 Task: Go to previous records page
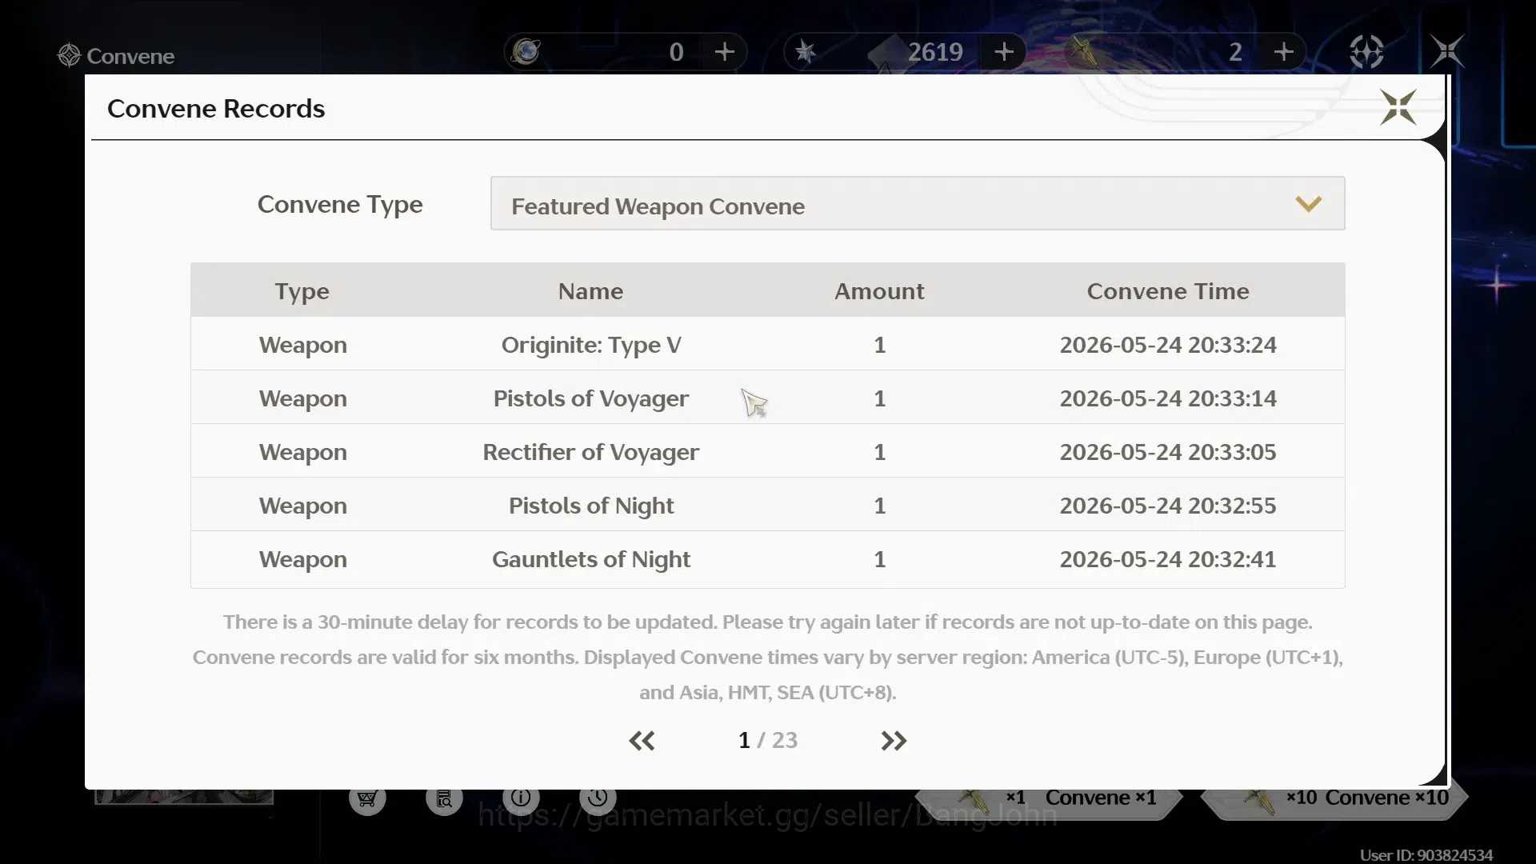(x=642, y=741)
